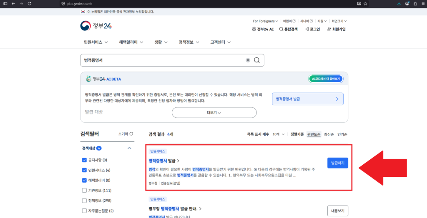Expand the 혜택알리미 menu
The height and width of the screenshot is (218, 427).
pos(131,42)
